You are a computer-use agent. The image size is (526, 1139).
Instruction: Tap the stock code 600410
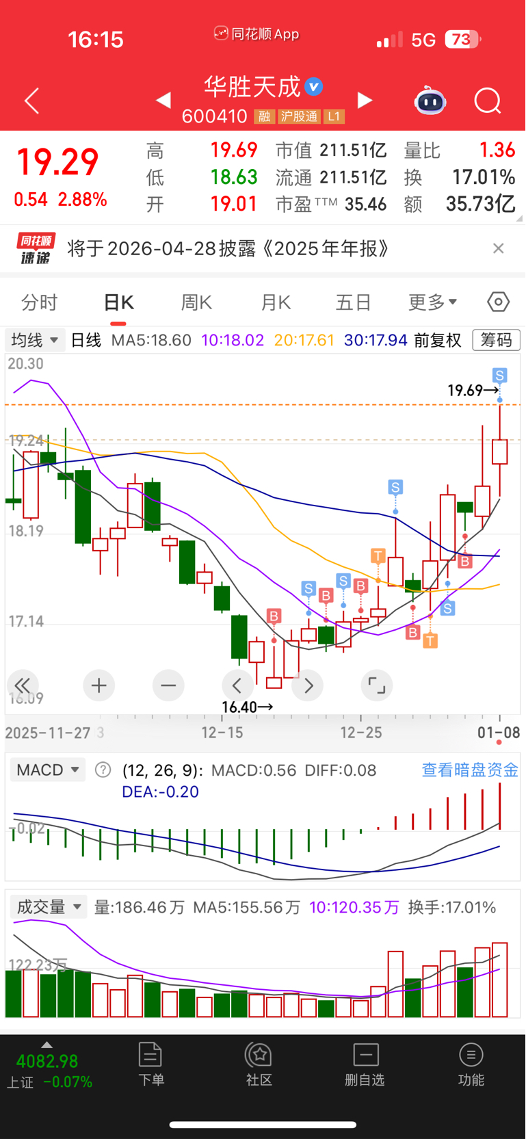214,116
